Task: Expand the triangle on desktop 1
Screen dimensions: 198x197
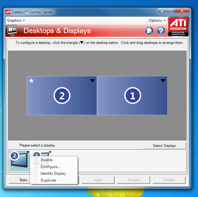Action: [163, 81]
